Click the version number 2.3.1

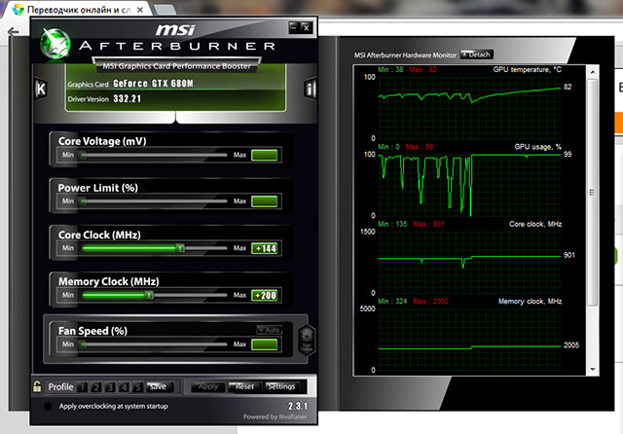coord(298,406)
